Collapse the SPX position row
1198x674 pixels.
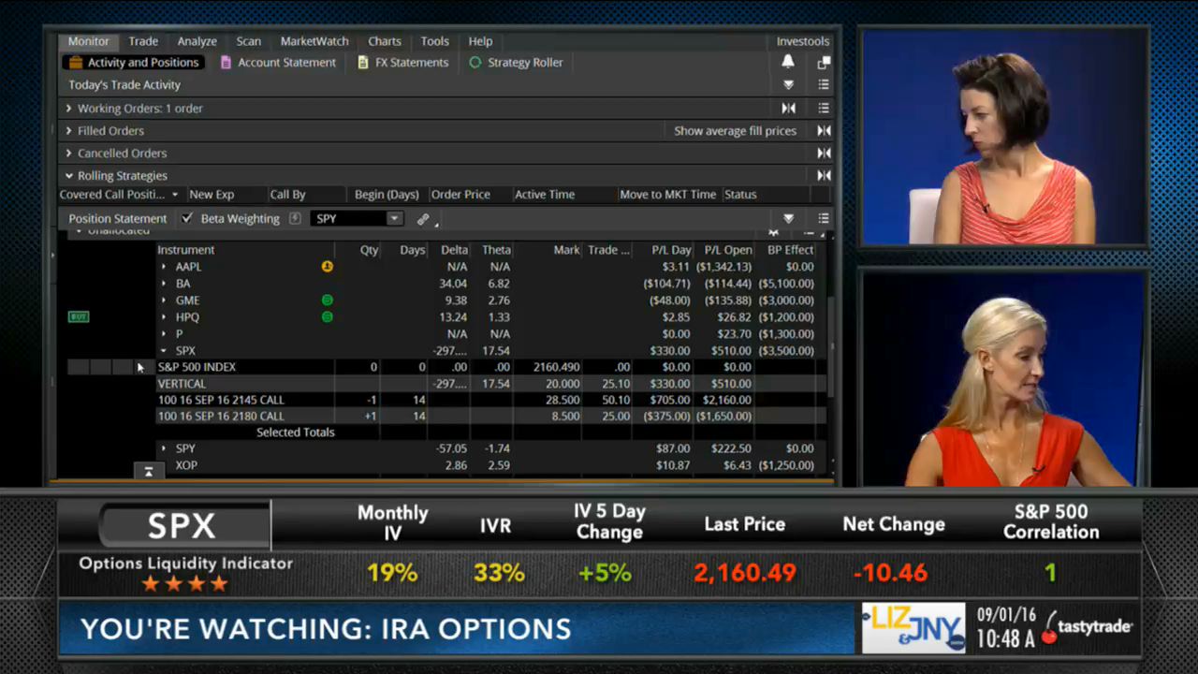164,351
